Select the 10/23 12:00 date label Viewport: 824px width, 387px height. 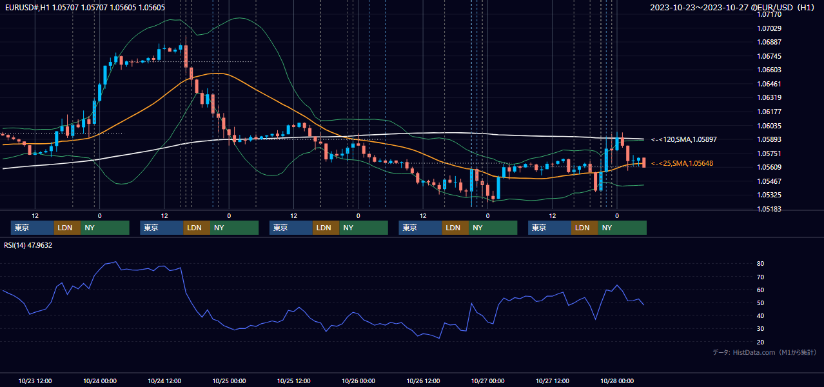pos(35,381)
